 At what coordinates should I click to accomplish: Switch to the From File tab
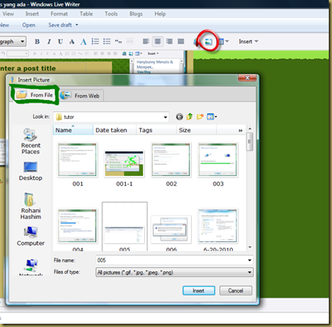pyautogui.click(x=34, y=95)
